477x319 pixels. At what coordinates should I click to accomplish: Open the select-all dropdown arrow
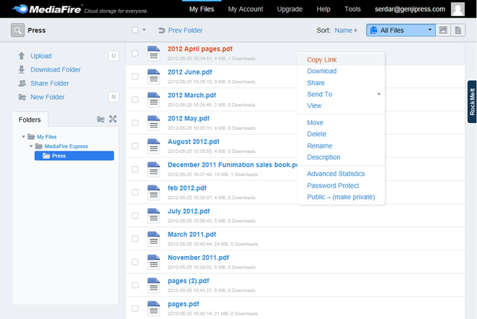[144, 30]
